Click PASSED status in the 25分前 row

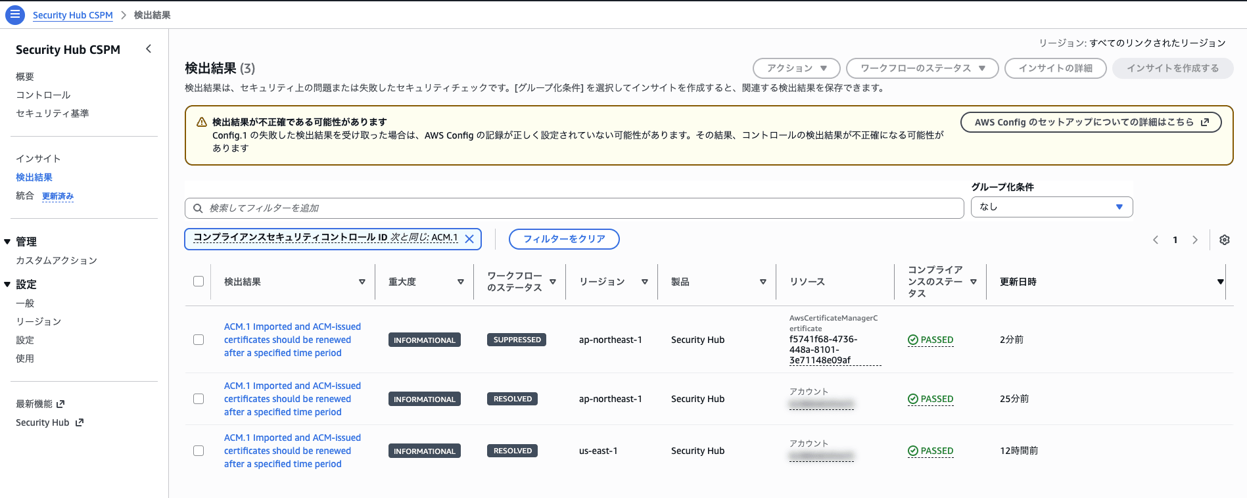click(931, 399)
